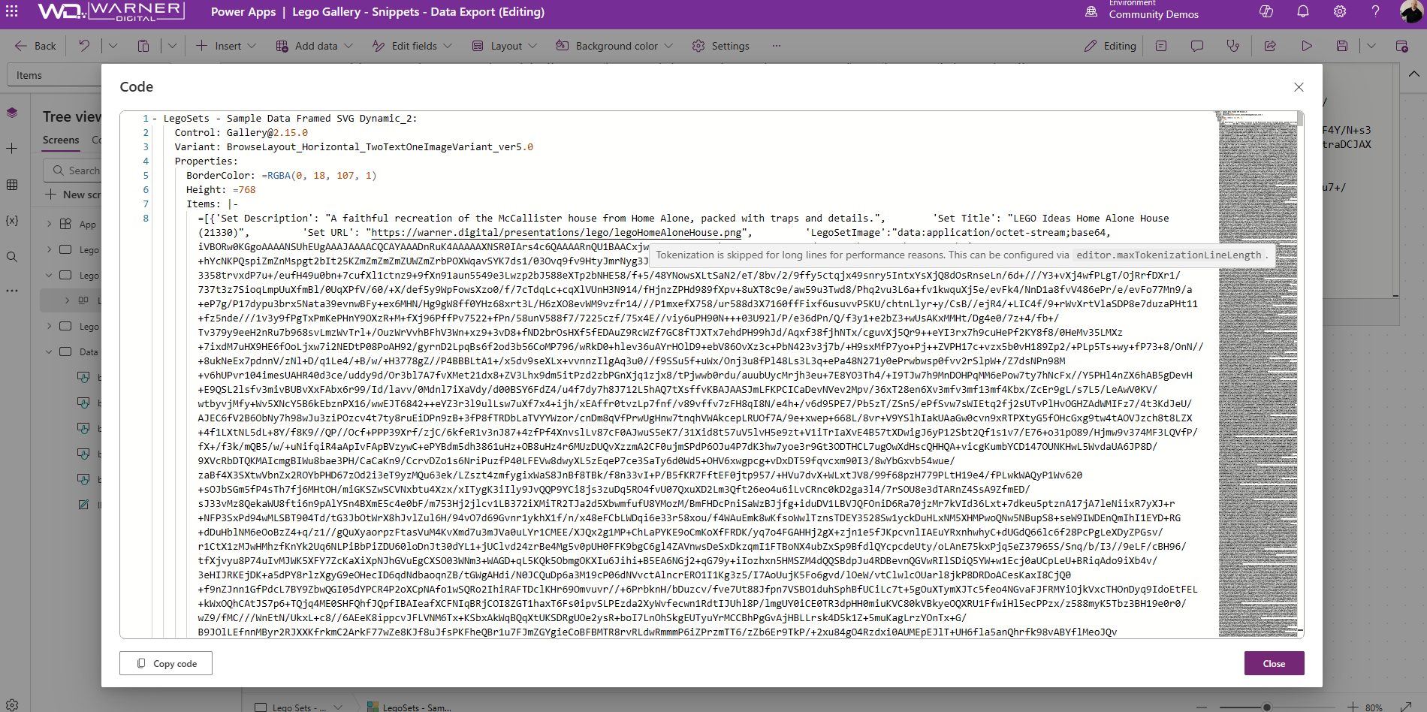Viewport: 1427px width, 712px height.
Task: Close the Code dialog with X
Action: pyautogui.click(x=1299, y=87)
